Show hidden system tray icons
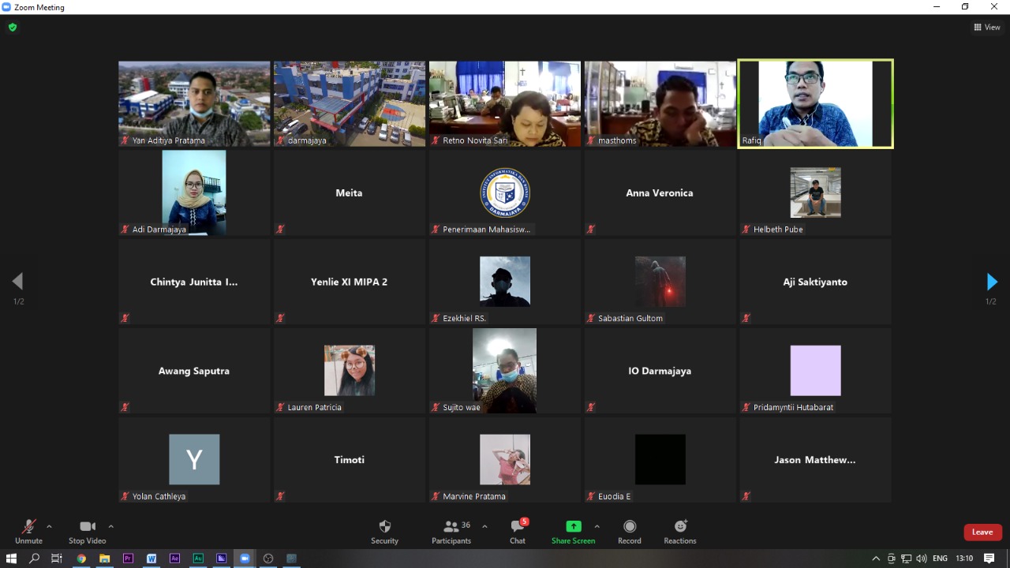This screenshot has height=568, width=1010. point(876,559)
